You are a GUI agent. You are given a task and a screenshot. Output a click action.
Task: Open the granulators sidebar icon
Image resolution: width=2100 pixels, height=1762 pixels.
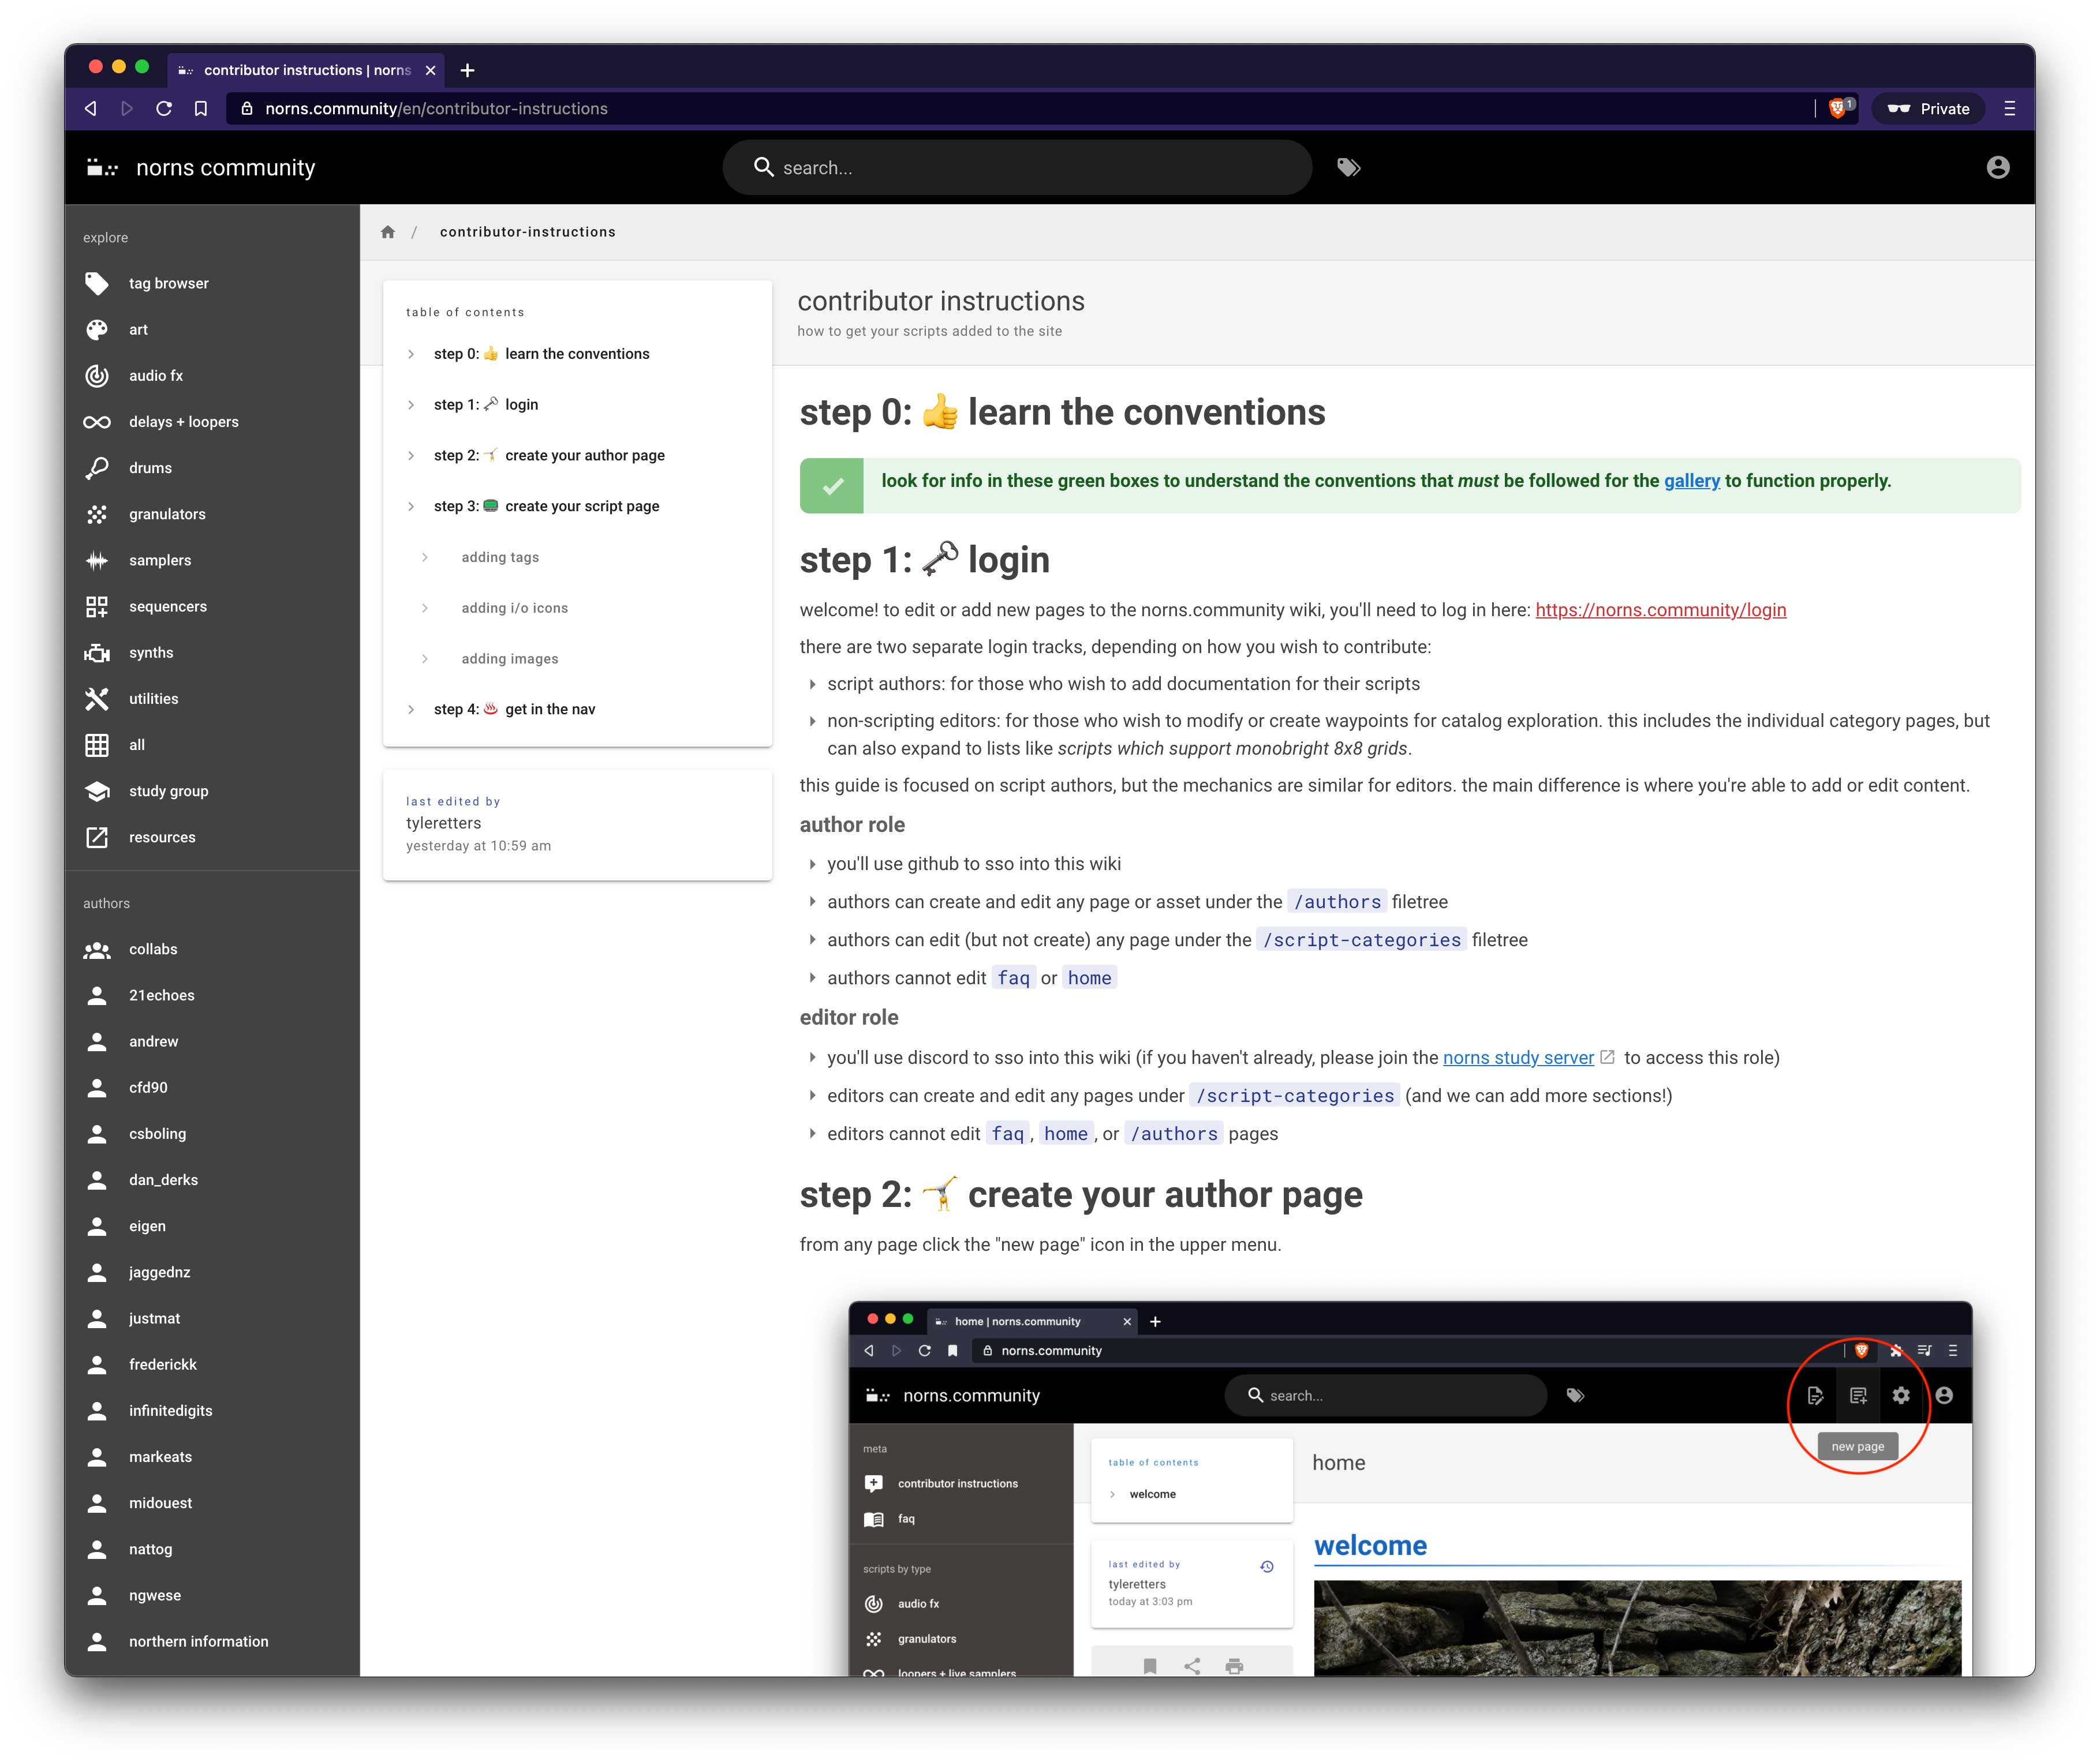(x=97, y=513)
